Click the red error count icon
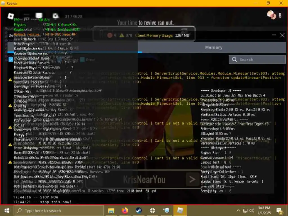Screen dimensions: 288x216 110,35
